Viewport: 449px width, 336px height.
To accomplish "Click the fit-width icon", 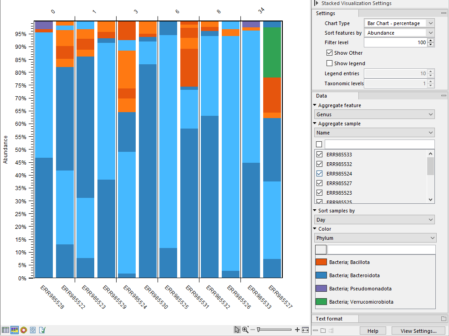I will click(x=305, y=330).
